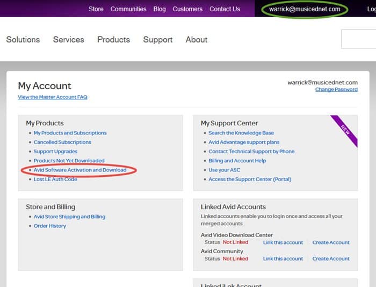
Task: Open Lost LE Auth Code link
Action: [x=55, y=180]
